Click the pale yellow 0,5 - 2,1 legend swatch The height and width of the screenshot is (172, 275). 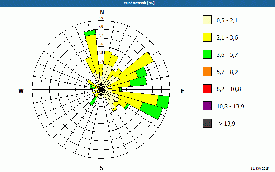pos(207,20)
